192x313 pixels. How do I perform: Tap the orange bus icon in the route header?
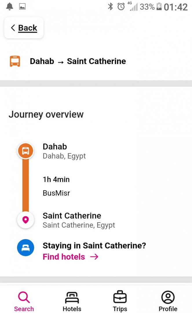coord(15,61)
